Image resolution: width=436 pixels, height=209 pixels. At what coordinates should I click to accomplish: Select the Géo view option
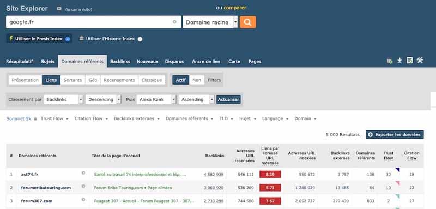pos(93,80)
